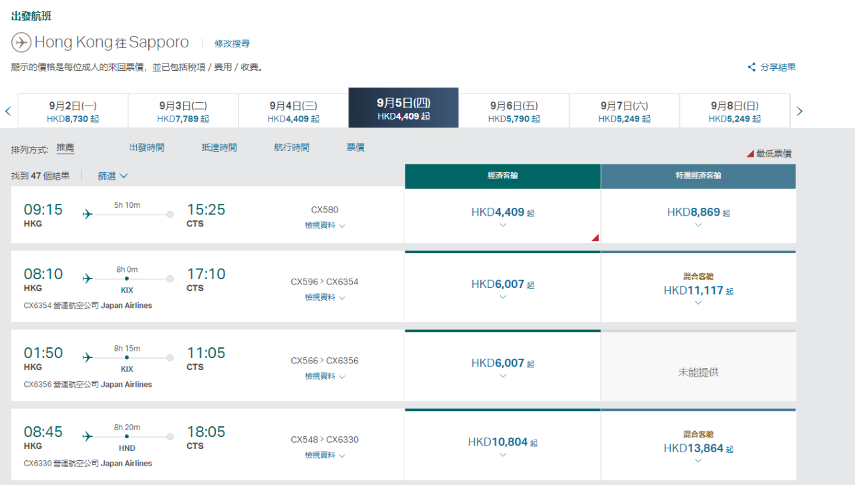Click the 找到 47 個結果 results count
855x485 pixels.
click(40, 176)
